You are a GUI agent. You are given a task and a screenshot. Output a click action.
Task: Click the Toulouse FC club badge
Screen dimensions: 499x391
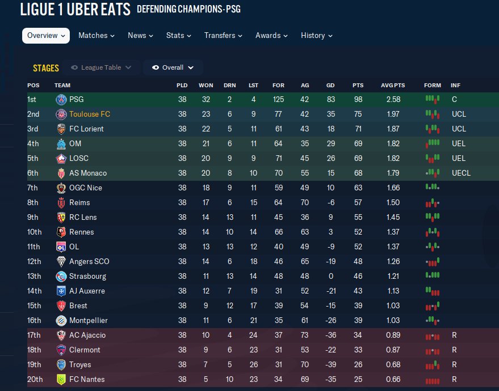(61, 114)
